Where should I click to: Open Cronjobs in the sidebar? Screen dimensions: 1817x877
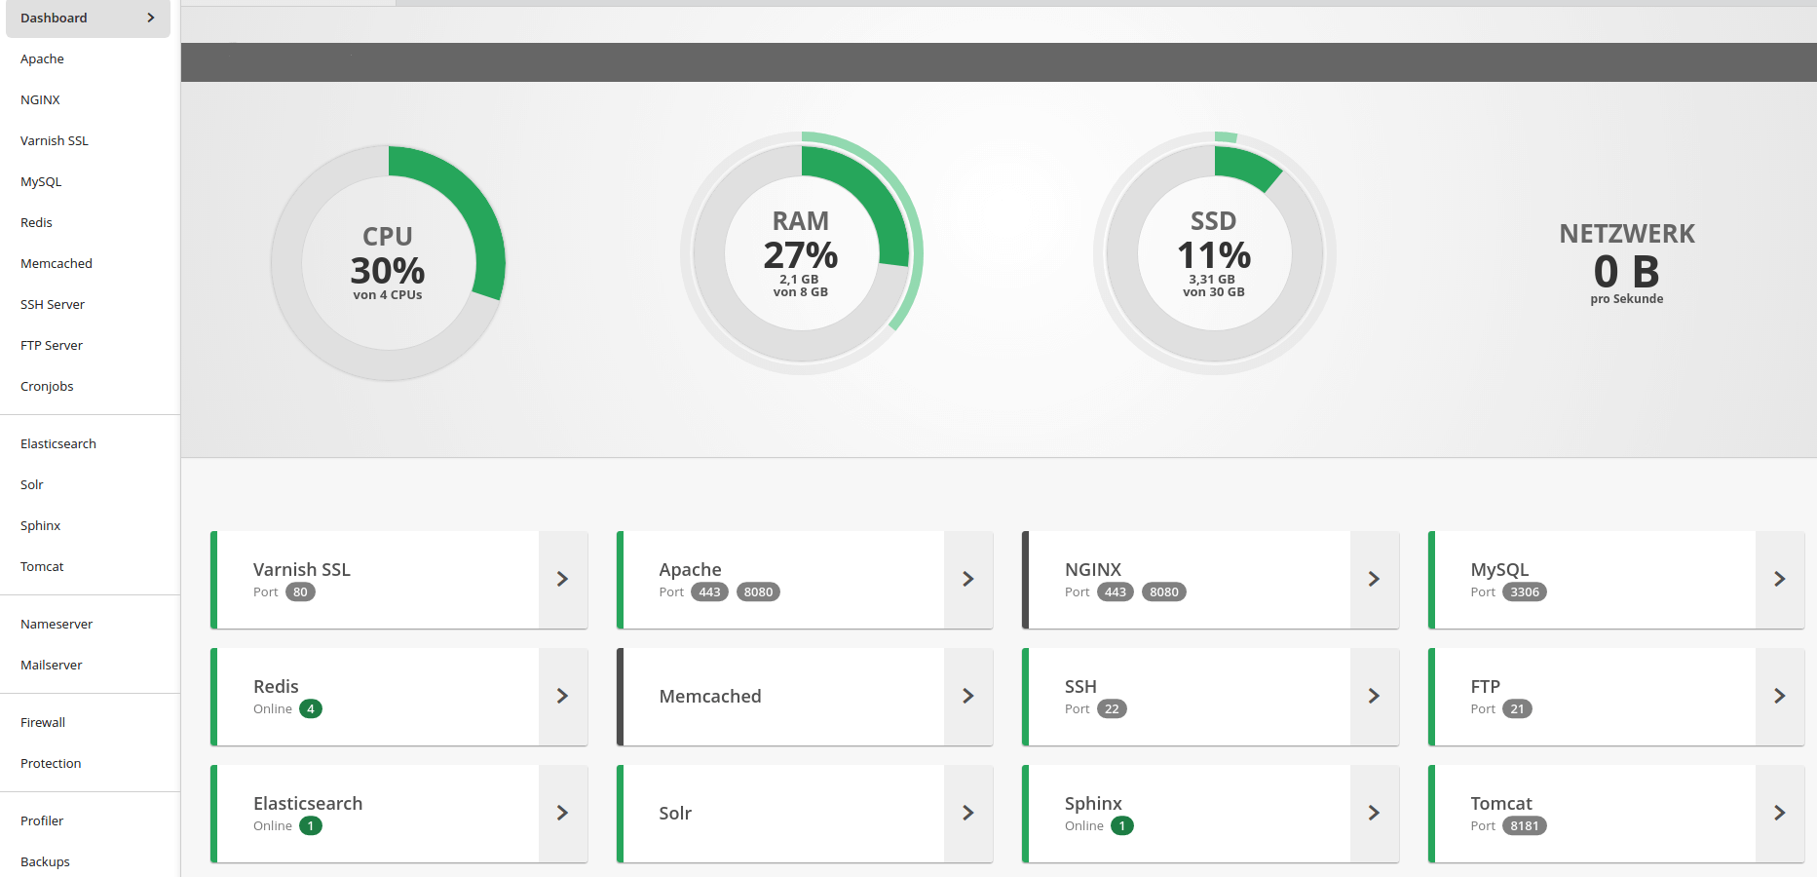click(47, 386)
